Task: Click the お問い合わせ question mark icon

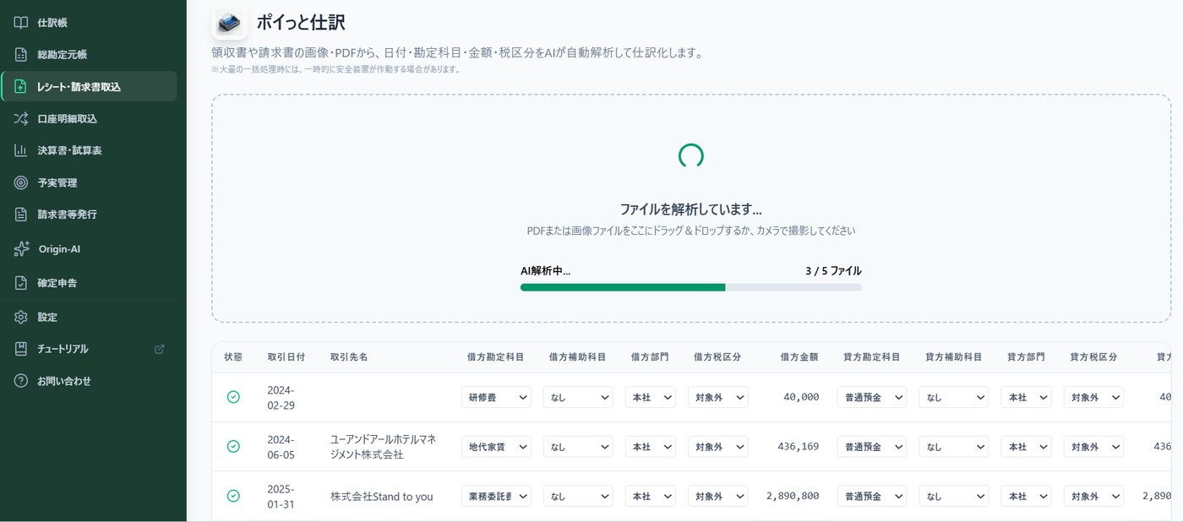Action: [x=21, y=381]
